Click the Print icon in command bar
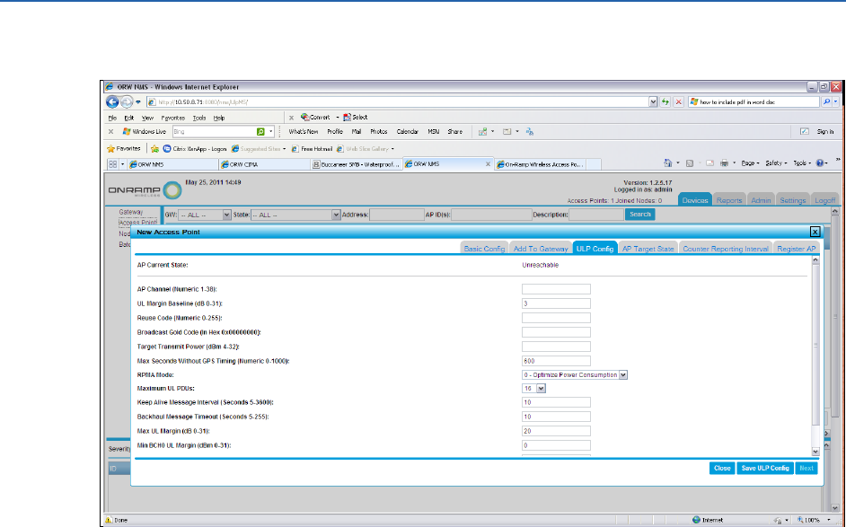Image resolution: width=846 pixels, height=527 pixels. pos(724,162)
